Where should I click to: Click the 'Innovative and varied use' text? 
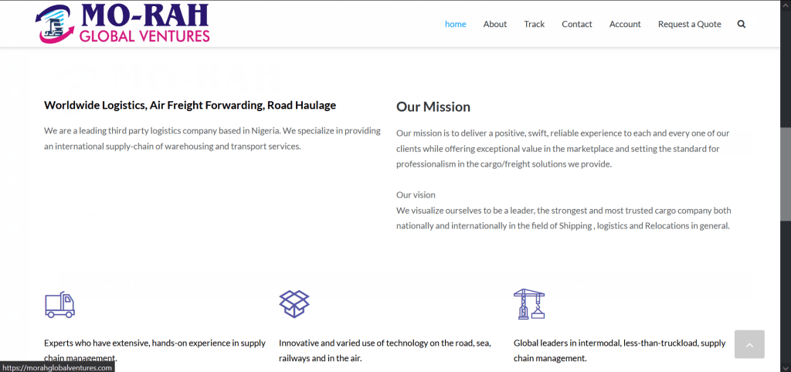pyautogui.click(x=384, y=343)
